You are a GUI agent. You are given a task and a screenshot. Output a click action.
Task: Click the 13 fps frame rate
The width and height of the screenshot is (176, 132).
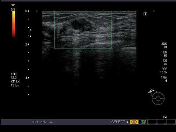[x=15, y=85]
